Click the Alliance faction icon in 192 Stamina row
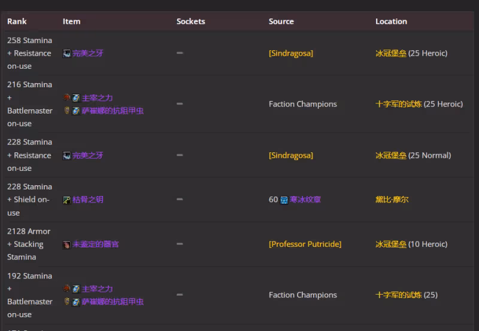 (x=66, y=302)
